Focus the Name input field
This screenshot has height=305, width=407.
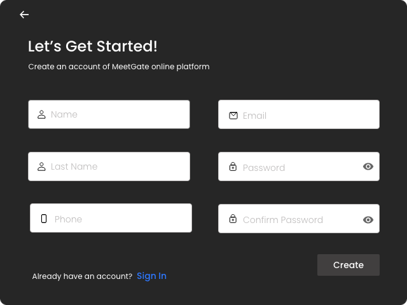point(109,114)
